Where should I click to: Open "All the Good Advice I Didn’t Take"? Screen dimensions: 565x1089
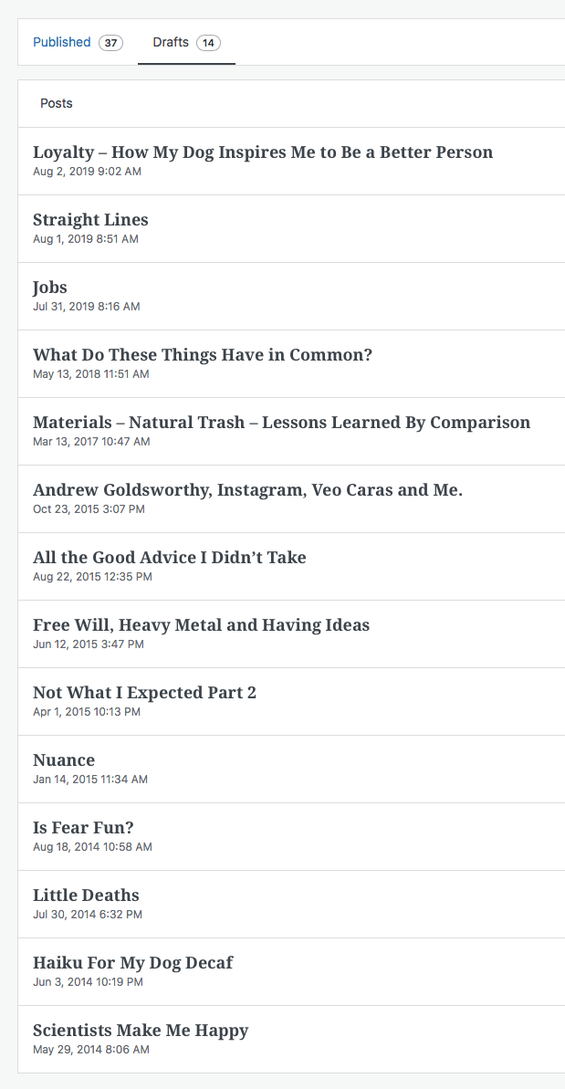tap(170, 557)
